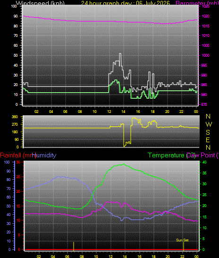The image size is (219, 258).
Task: Click the 985 barometer axis value
Action: pos(204,85)
